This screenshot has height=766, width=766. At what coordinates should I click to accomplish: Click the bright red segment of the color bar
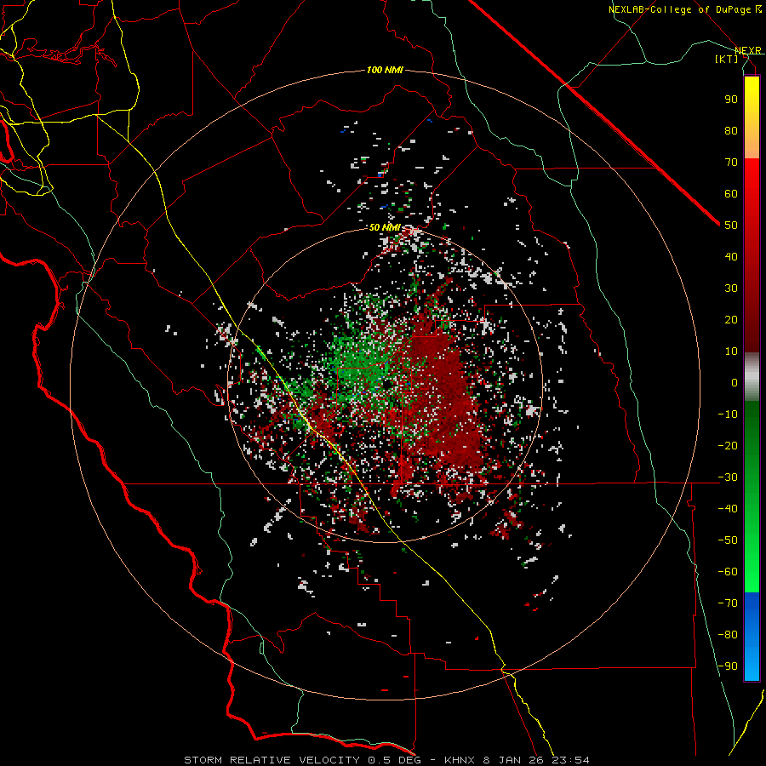click(752, 174)
